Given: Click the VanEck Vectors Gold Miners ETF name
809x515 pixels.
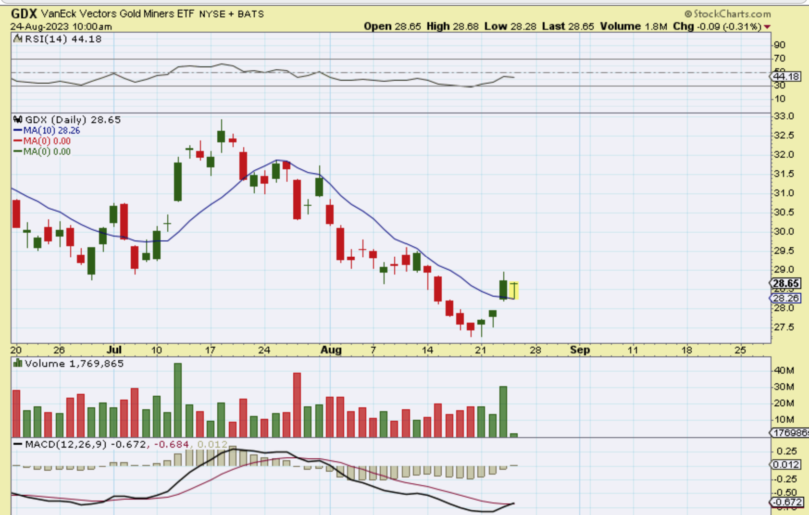Looking at the screenshot, I should click(117, 14).
